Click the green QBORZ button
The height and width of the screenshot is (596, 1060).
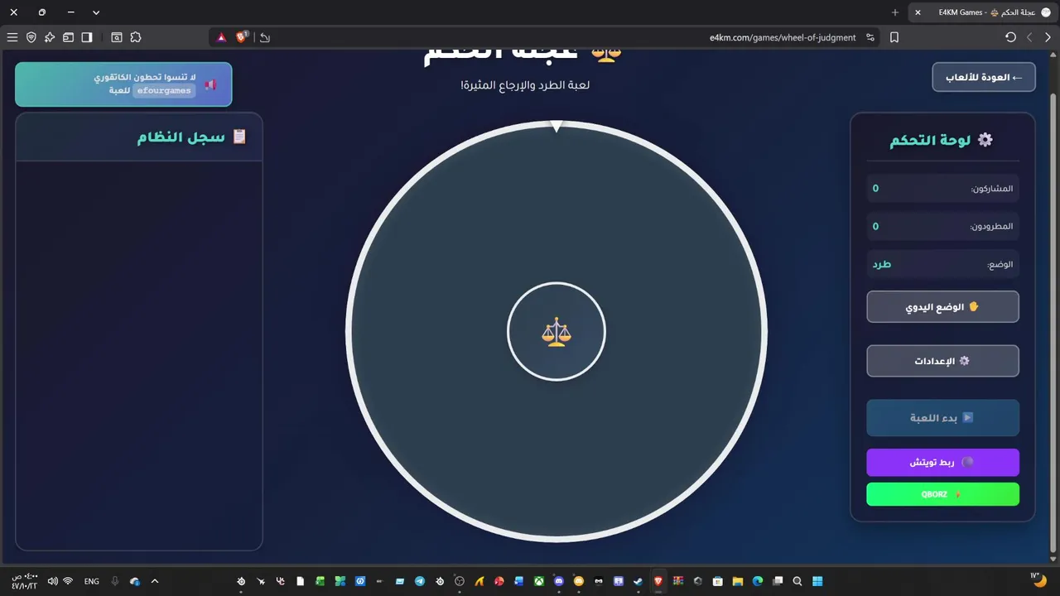[942, 494]
